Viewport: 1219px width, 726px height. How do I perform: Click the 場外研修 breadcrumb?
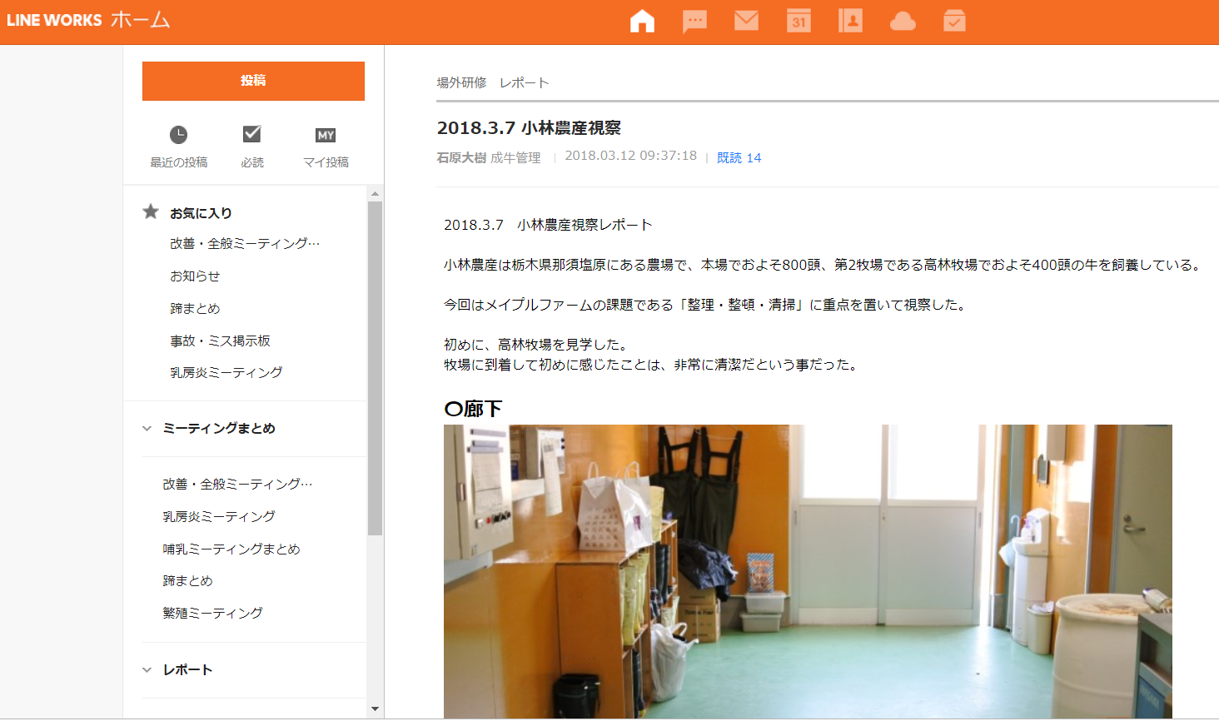[x=461, y=82]
